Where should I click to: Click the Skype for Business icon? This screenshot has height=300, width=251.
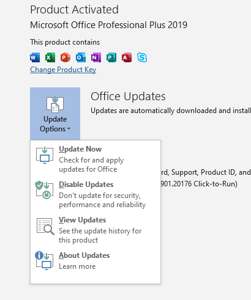(142, 57)
